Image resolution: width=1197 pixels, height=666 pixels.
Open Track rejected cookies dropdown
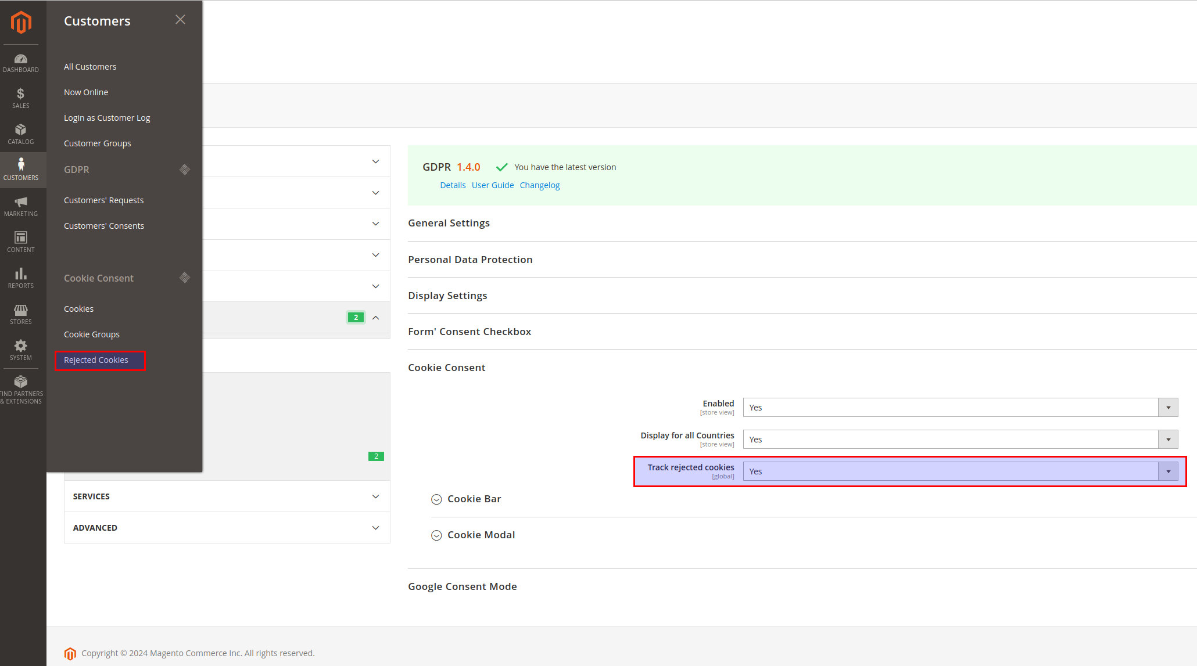[x=960, y=471]
